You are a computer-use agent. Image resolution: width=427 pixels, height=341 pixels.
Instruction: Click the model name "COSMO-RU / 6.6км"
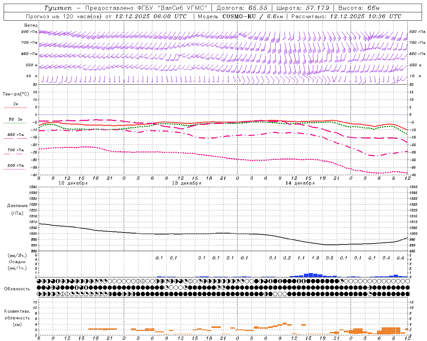253,16
